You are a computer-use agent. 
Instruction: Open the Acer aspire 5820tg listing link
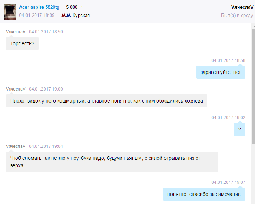pyautogui.click(x=39, y=7)
